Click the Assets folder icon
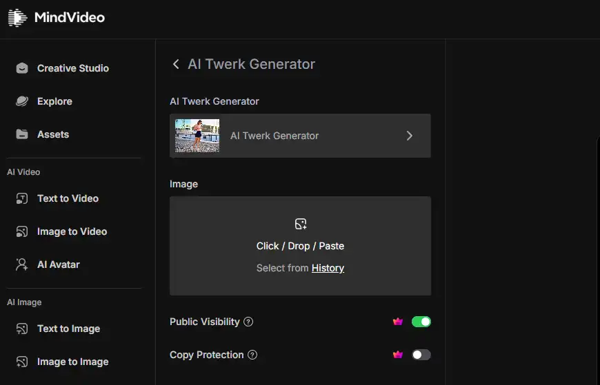Viewport: 600px width, 385px height. (x=22, y=134)
